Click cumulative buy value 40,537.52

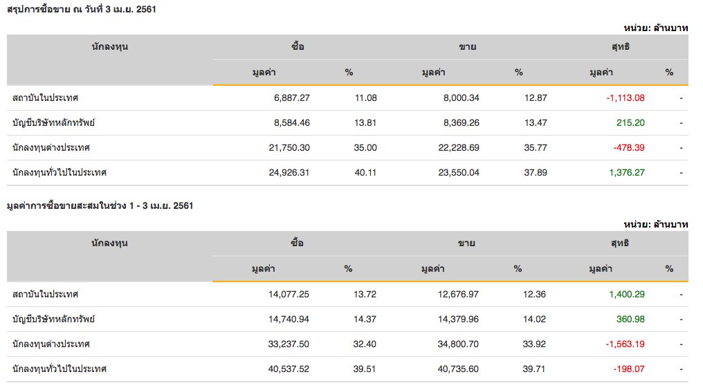289,369
